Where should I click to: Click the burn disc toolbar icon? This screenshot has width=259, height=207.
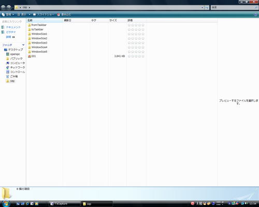coord(59,14)
